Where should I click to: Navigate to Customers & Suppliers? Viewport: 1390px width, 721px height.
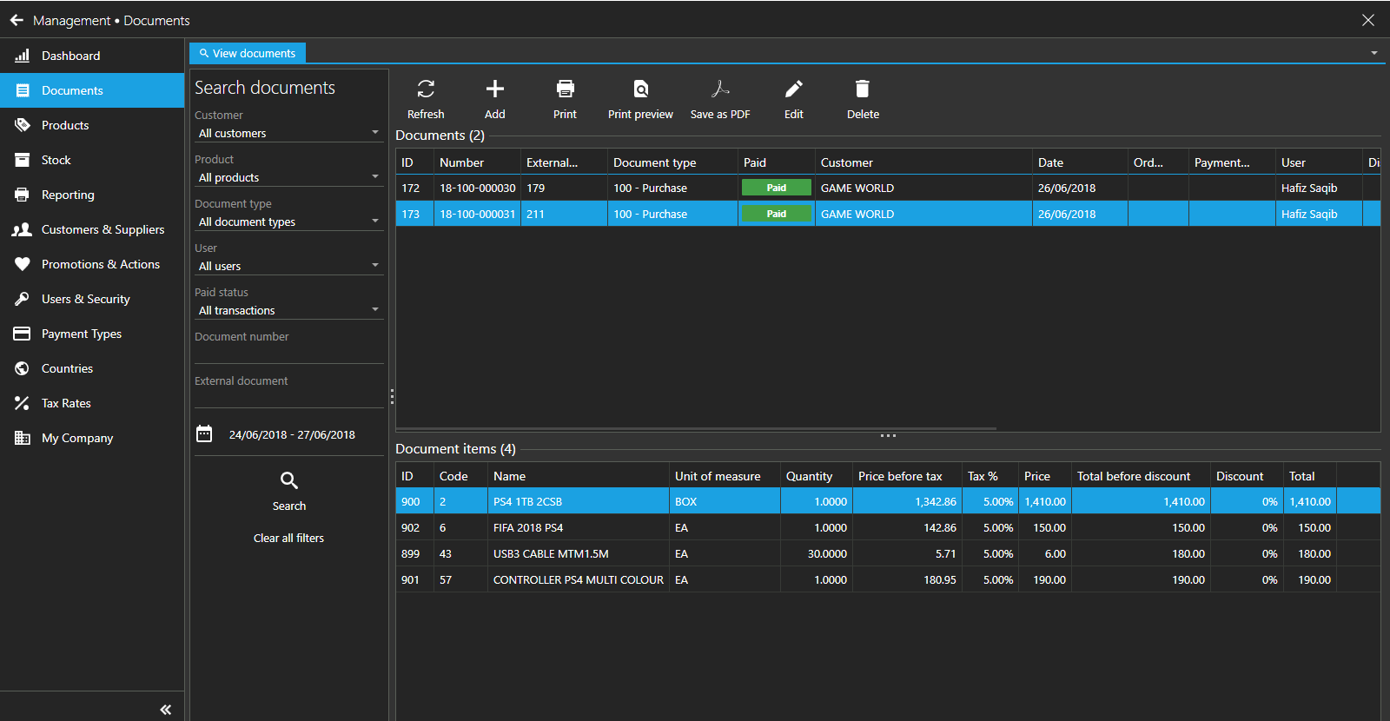coord(103,229)
